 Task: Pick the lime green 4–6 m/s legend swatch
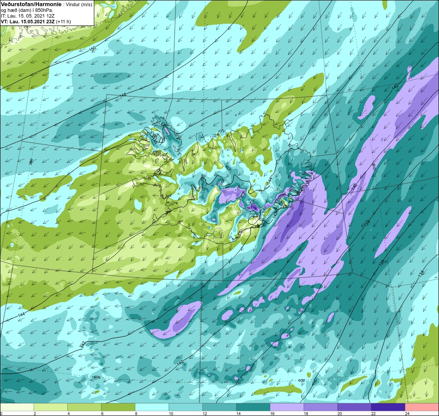[84, 407]
